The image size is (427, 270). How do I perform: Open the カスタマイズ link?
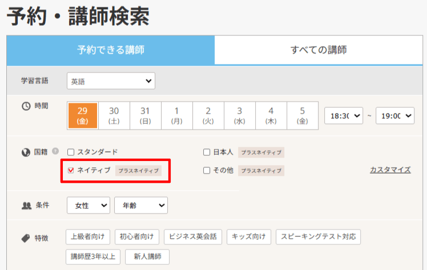coord(390,170)
